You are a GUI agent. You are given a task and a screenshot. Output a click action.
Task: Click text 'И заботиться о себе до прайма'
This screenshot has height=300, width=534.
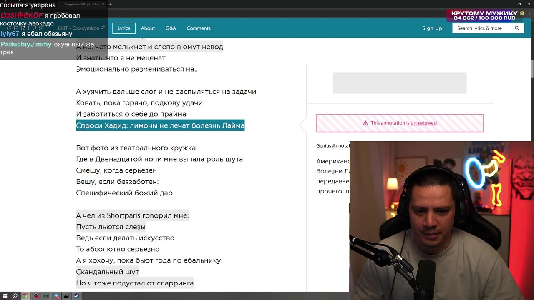point(131,114)
